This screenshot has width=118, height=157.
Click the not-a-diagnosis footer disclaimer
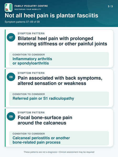(59, 152)
